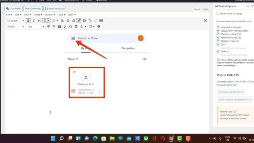Toggle the numbered list button
Screen dimensions: 254x143
point(54,21)
